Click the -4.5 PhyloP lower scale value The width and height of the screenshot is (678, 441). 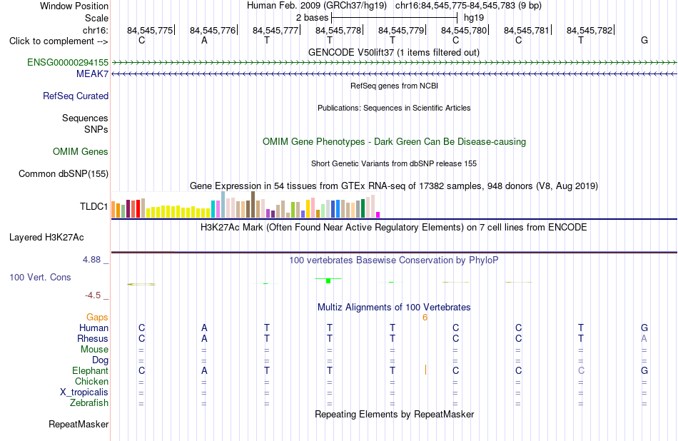click(93, 295)
